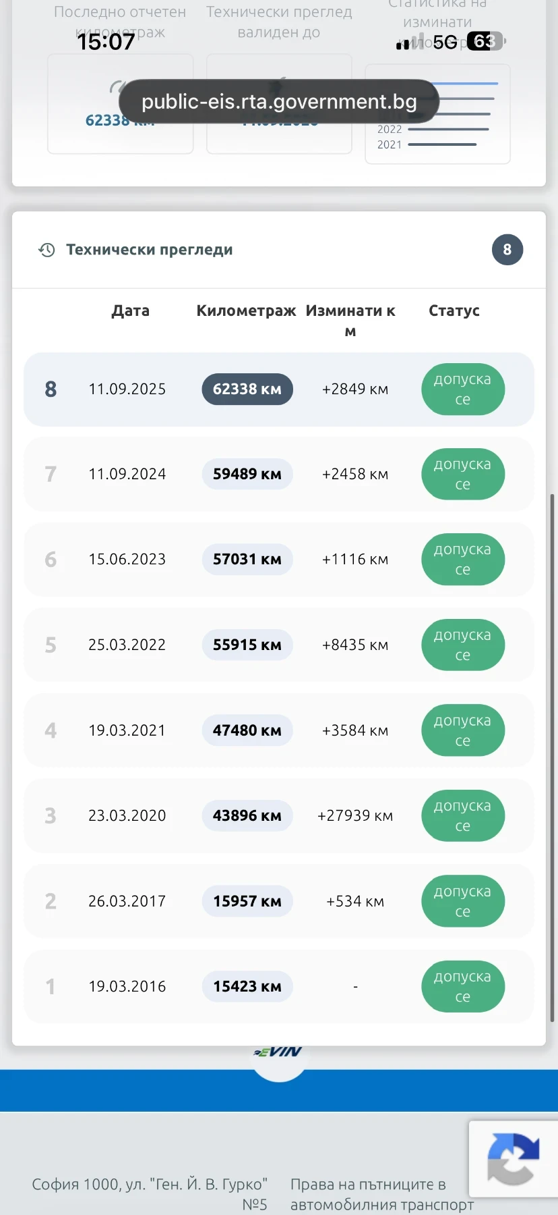Select the 62338 км mileage badge
The width and height of the screenshot is (558, 1215).
pyautogui.click(x=247, y=389)
